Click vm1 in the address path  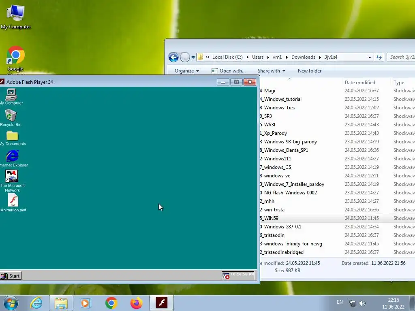click(277, 57)
